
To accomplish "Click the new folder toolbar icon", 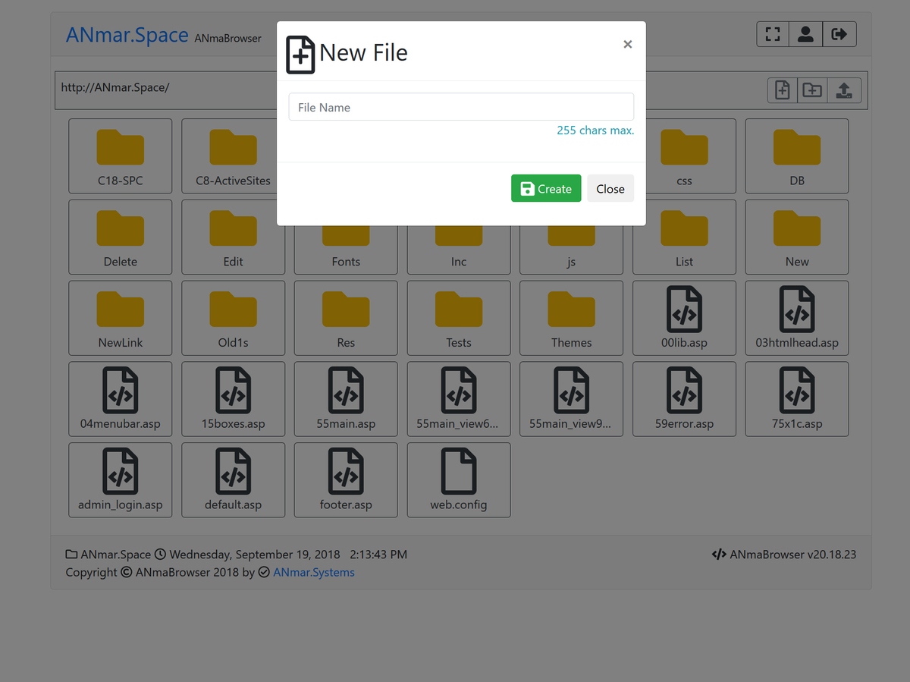I will (x=812, y=90).
